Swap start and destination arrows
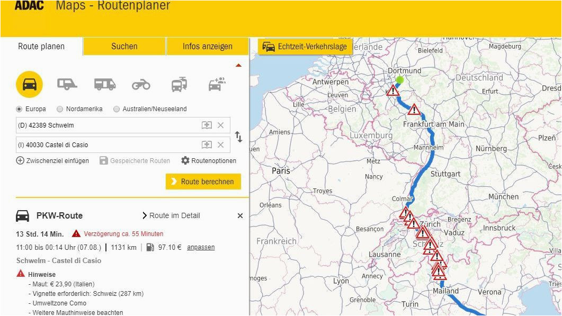The image size is (562, 316). point(239,137)
